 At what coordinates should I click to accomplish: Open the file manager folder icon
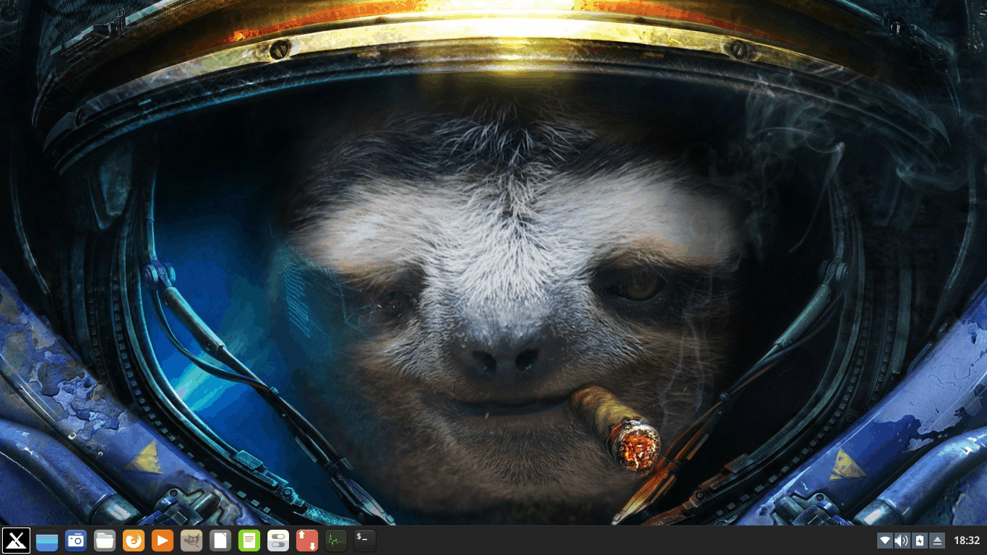tap(105, 541)
